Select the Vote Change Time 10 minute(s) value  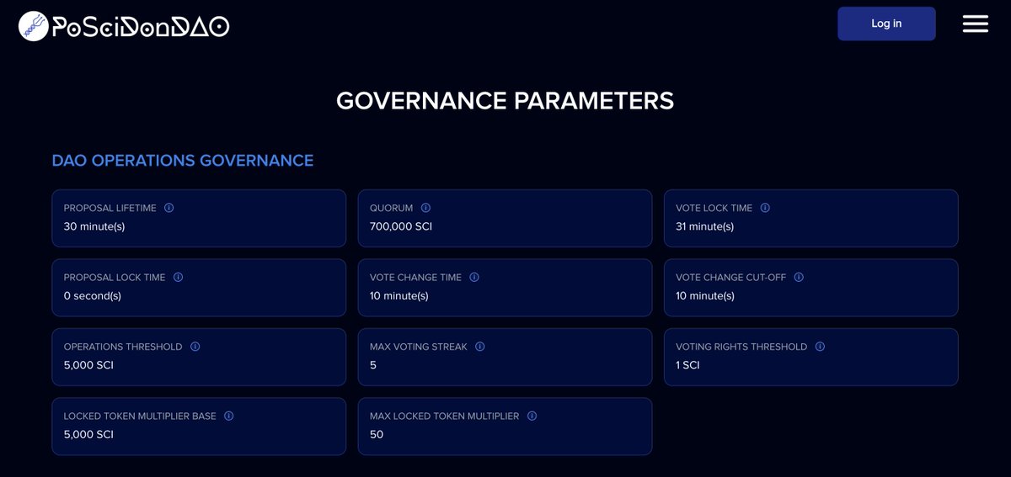click(399, 295)
